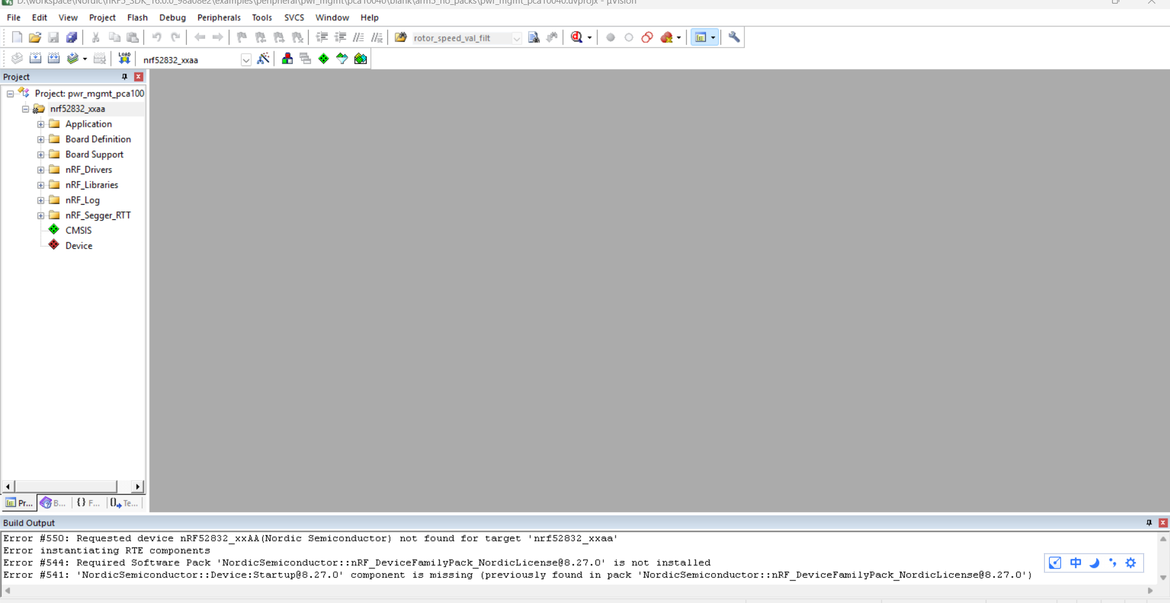Switch to the Templates tab
The image size is (1170, 603).
pos(124,503)
